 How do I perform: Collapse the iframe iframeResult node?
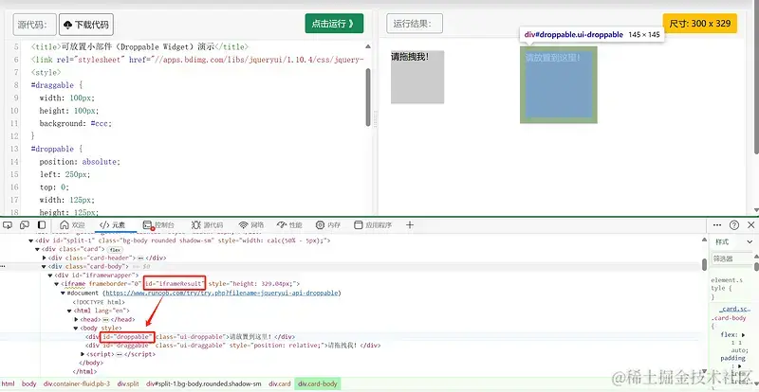coord(57,284)
